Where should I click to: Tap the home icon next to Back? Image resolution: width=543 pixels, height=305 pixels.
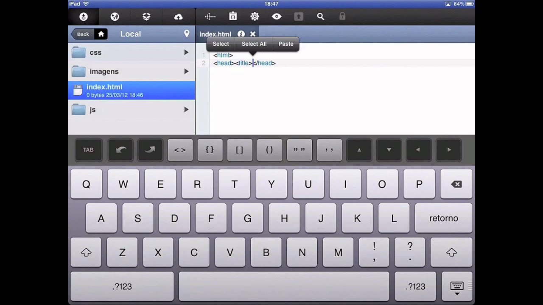(x=101, y=34)
